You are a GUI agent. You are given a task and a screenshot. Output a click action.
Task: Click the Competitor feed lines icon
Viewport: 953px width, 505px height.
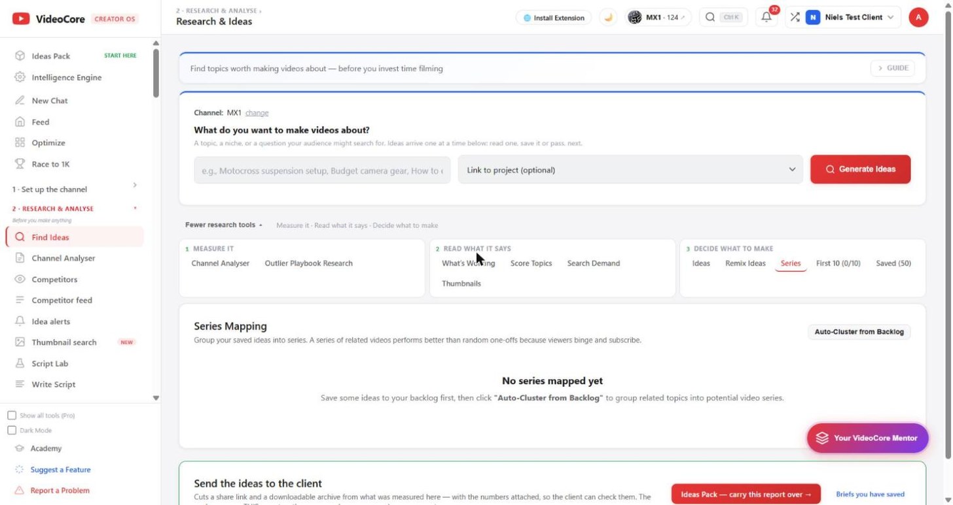pos(20,301)
